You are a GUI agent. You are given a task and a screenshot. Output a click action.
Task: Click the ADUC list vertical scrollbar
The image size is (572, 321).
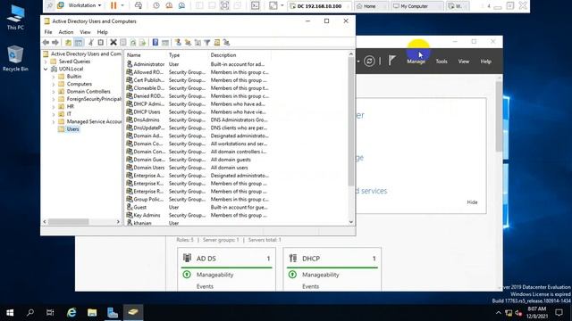351,121
